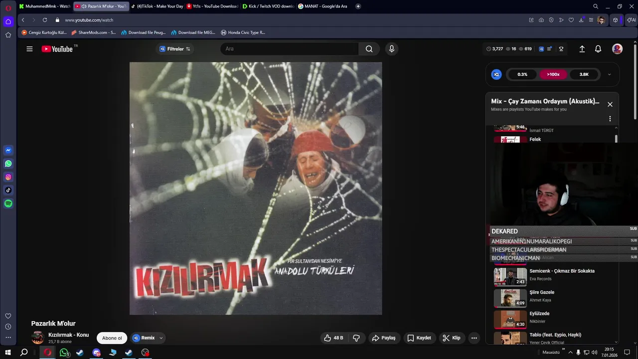Share the video using Paylaş
The height and width of the screenshot is (359, 638).
(x=384, y=338)
